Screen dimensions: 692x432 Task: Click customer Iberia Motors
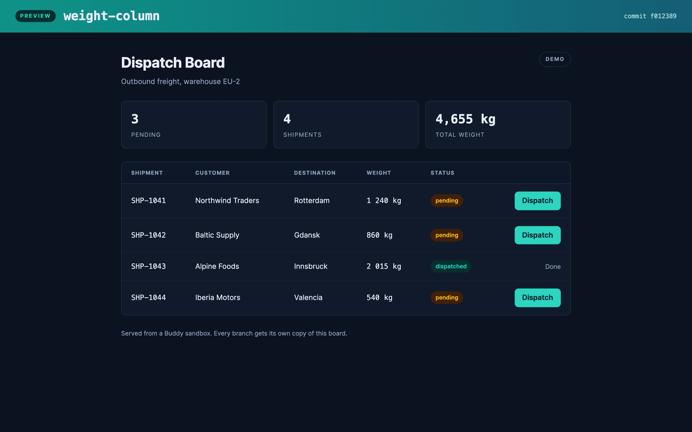pyautogui.click(x=218, y=297)
